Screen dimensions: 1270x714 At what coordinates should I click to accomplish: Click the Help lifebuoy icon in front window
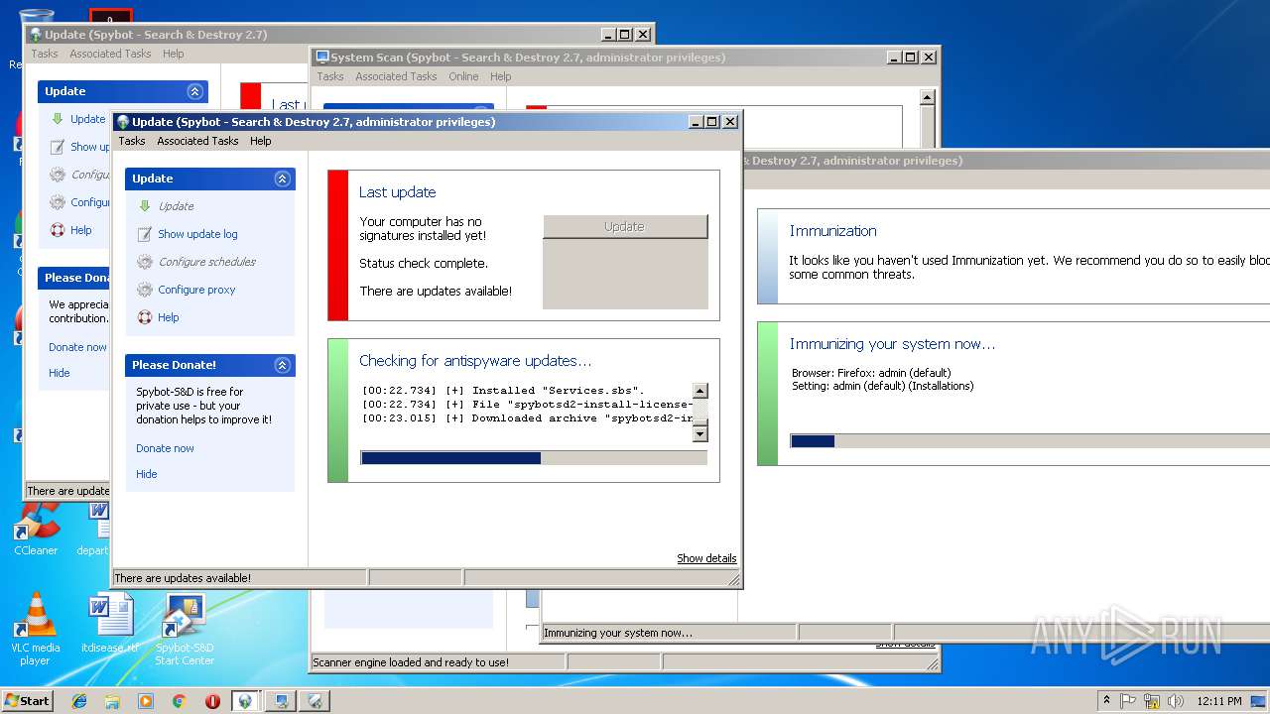pos(145,317)
